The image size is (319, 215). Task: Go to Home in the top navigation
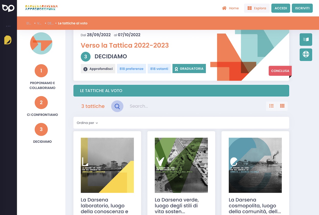(230, 8)
